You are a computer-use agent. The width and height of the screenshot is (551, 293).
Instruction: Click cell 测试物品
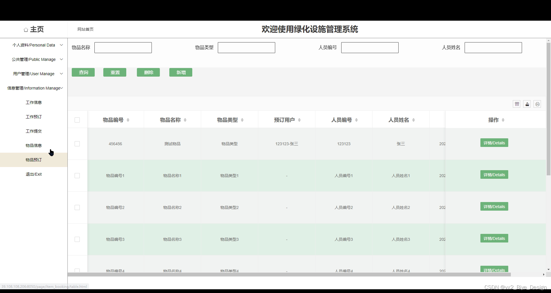coord(172,144)
